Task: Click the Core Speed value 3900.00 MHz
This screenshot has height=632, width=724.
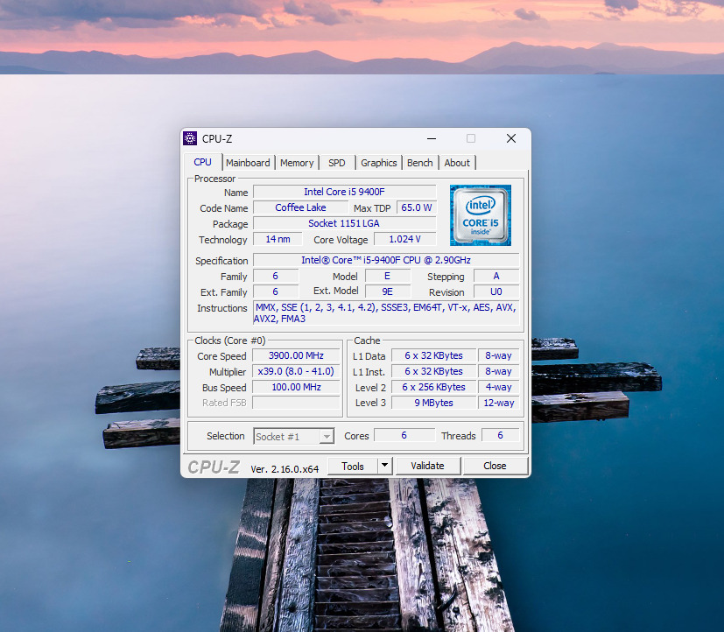Action: (x=296, y=356)
